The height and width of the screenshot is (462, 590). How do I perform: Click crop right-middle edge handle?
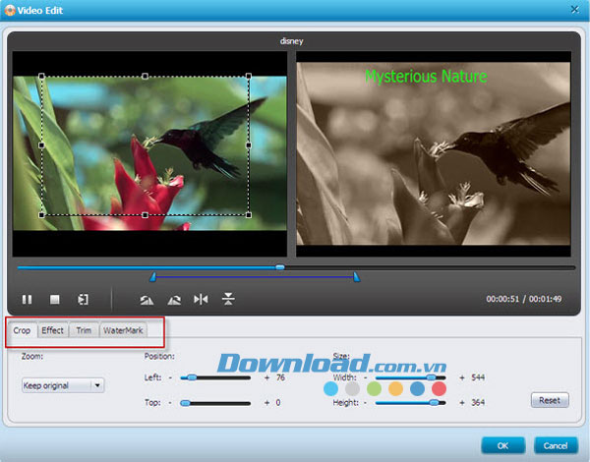249,145
